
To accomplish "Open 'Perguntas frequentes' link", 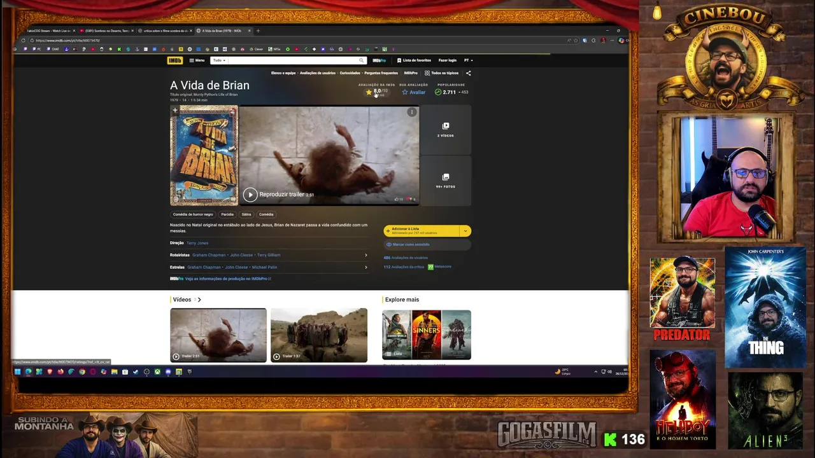I will coord(381,73).
